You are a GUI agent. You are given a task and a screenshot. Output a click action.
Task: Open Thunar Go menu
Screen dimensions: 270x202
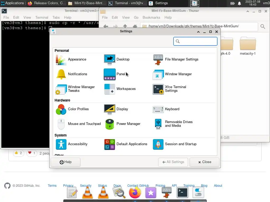click(136, 18)
